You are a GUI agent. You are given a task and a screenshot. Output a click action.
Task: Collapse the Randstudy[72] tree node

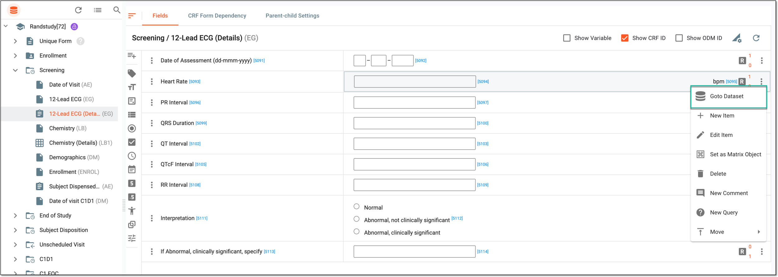[6, 26]
